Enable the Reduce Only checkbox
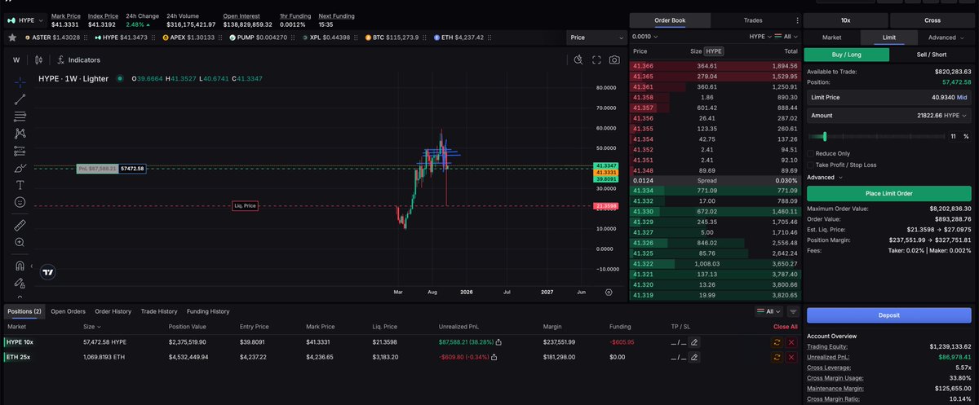This screenshot has width=979, height=405. (x=810, y=153)
